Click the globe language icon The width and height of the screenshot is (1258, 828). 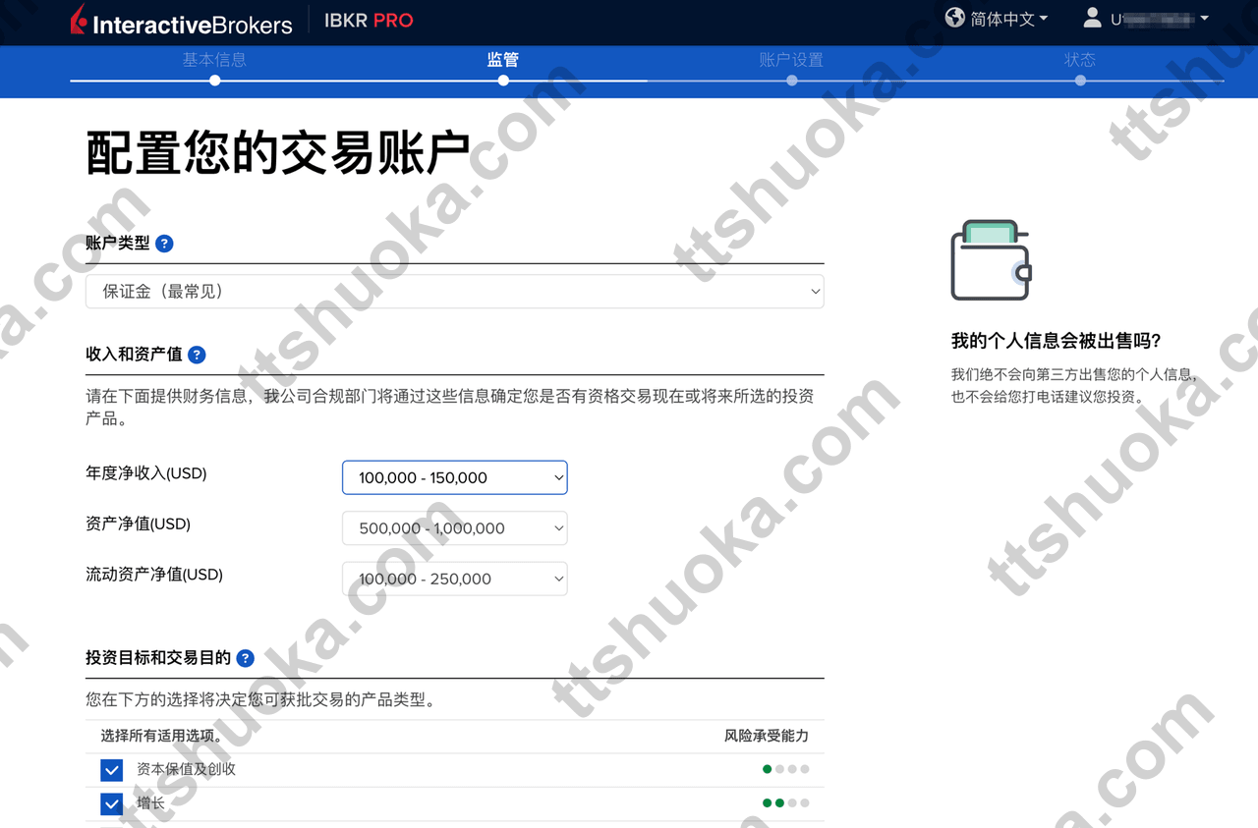pyautogui.click(x=954, y=18)
